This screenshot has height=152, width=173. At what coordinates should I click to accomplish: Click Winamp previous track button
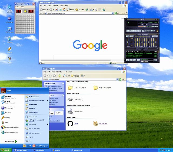tap(128, 31)
